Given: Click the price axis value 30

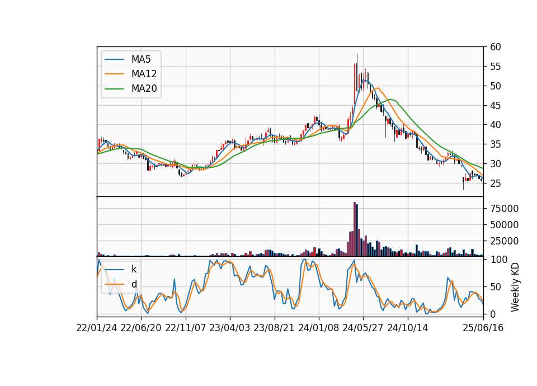Looking at the screenshot, I should point(495,164).
